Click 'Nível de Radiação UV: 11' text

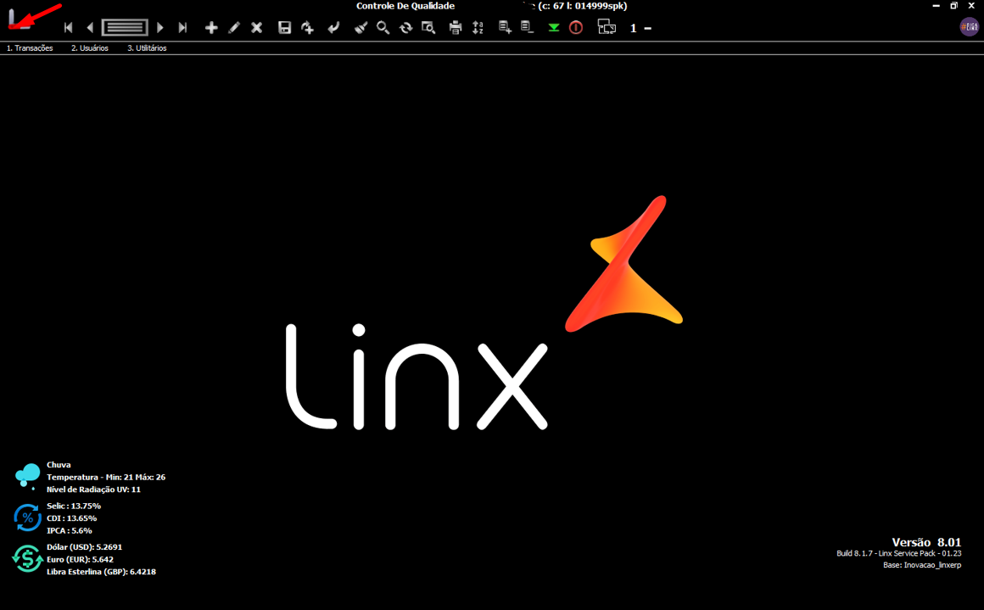pos(93,490)
